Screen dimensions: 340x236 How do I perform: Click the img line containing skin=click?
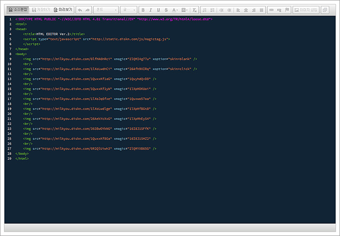(x=110, y=69)
